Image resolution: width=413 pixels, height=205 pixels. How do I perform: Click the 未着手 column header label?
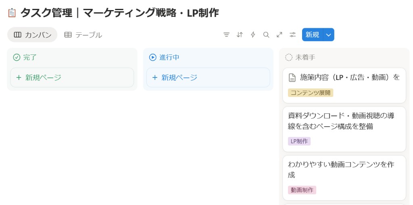pos(305,57)
